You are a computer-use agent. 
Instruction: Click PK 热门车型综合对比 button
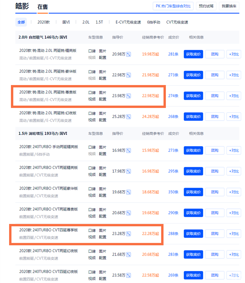tap(173, 6)
